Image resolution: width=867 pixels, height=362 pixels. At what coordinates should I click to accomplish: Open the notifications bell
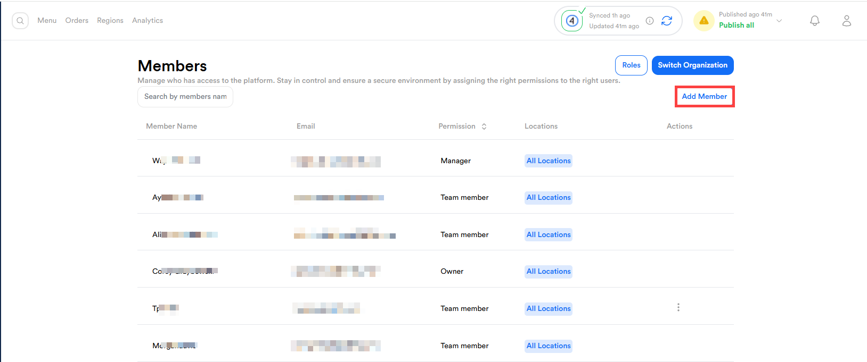tap(814, 21)
